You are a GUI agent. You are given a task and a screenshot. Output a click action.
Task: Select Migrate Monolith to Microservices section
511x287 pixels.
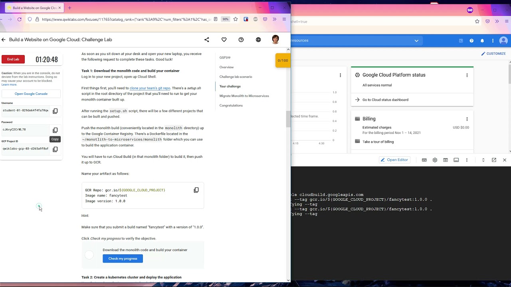point(244,96)
